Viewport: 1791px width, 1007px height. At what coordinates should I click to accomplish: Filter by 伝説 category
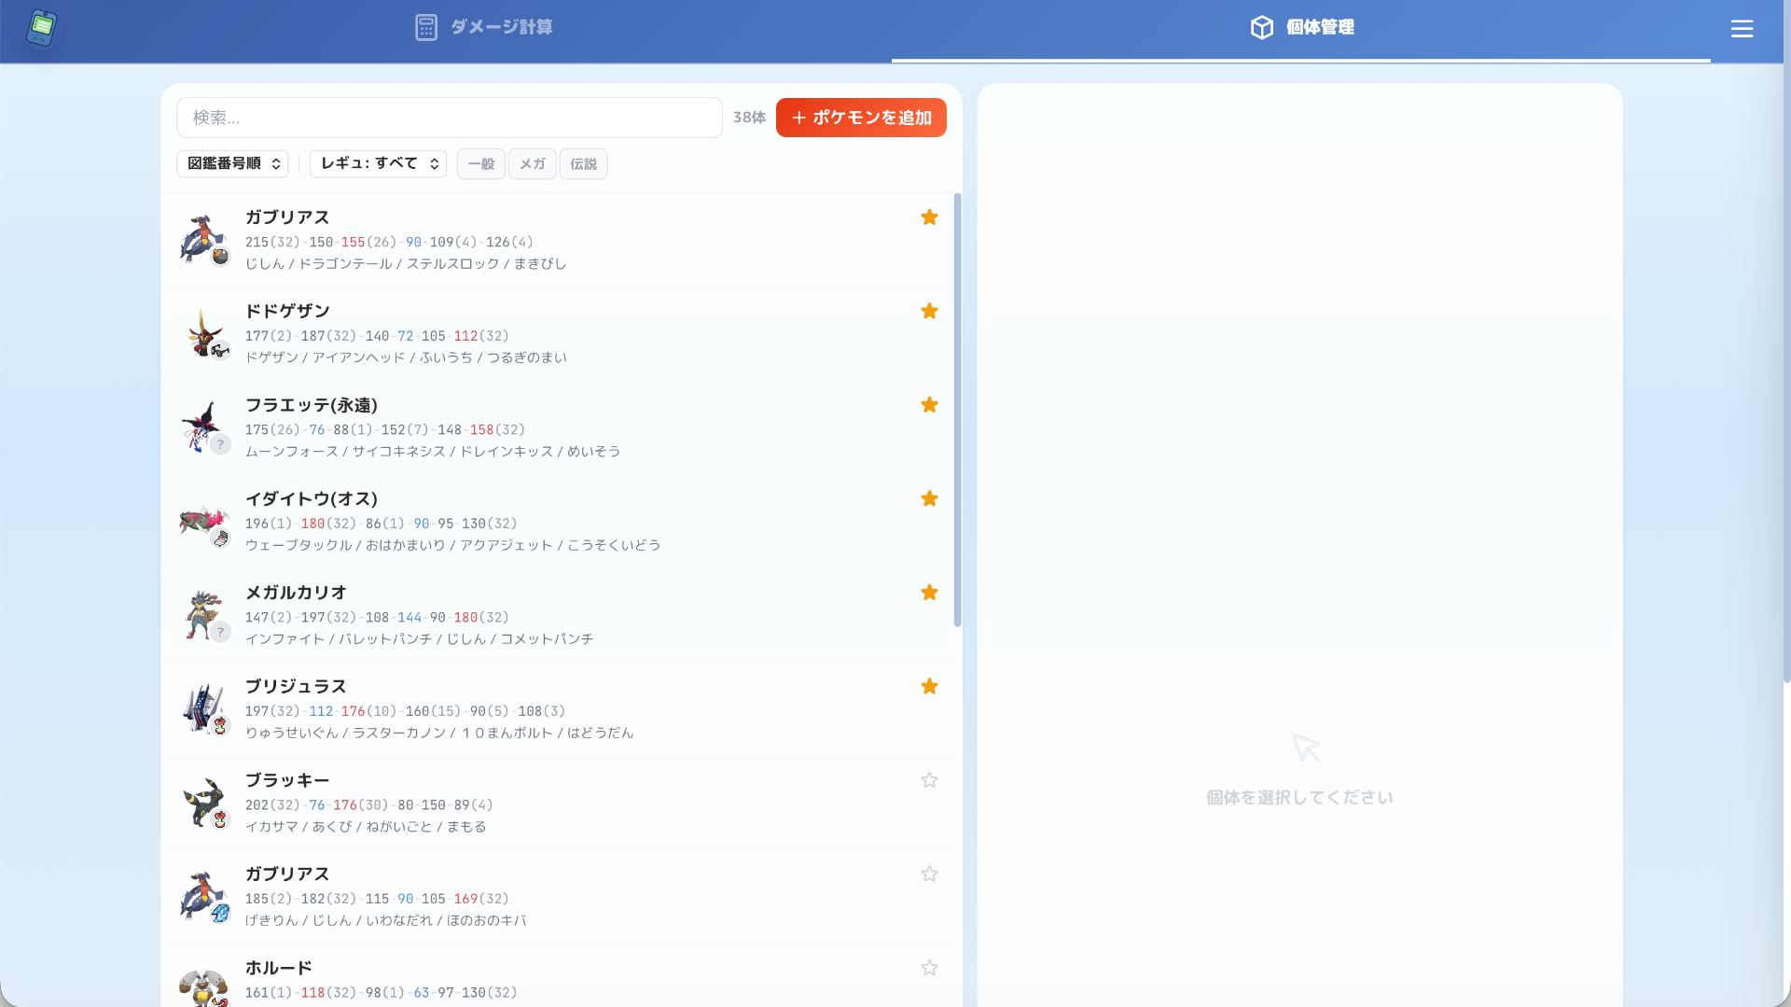(583, 163)
